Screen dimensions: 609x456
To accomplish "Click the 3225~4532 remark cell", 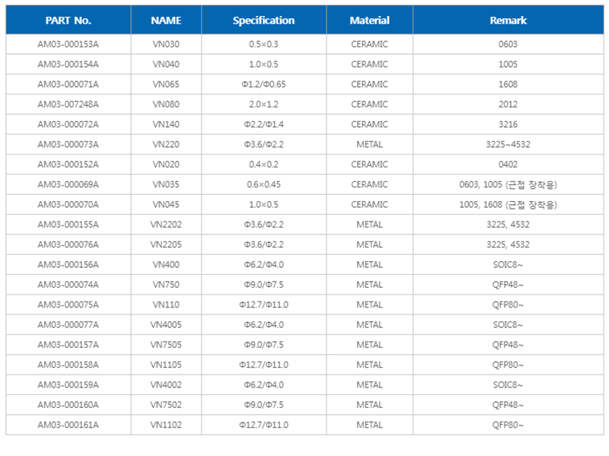I will (x=508, y=145).
